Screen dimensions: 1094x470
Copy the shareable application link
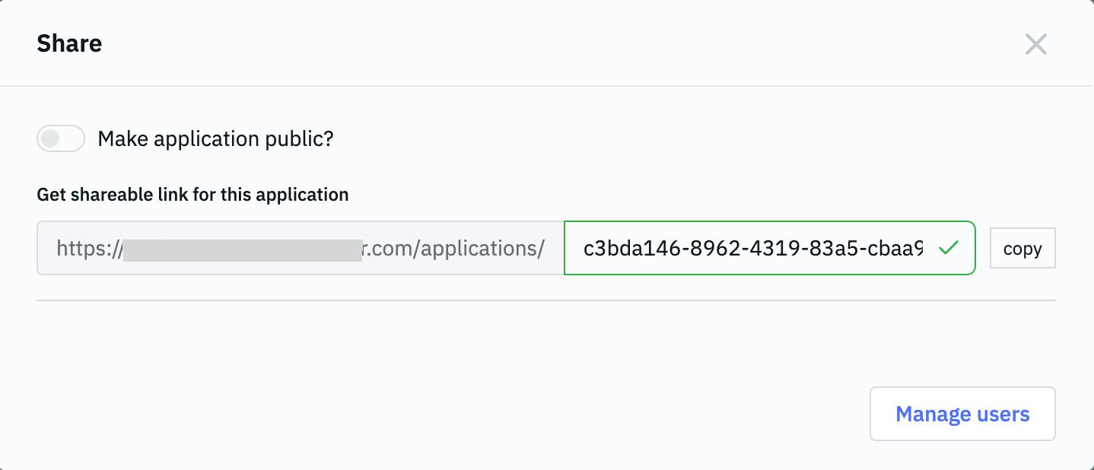[x=1022, y=248]
